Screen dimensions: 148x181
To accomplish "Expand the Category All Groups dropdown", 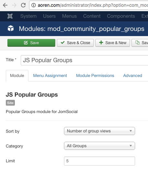I will (100, 146).
